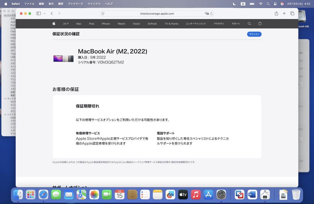Open the サポート navigation link
The height and width of the screenshot is (204, 314).
(x=236, y=24)
